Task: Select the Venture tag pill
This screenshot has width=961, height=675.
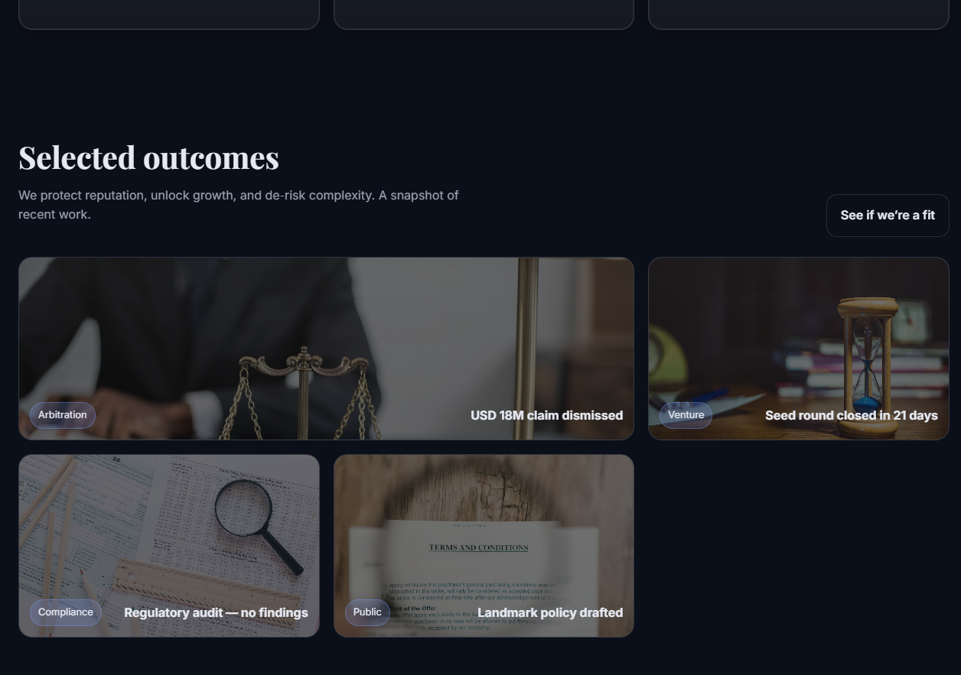Action: click(686, 415)
